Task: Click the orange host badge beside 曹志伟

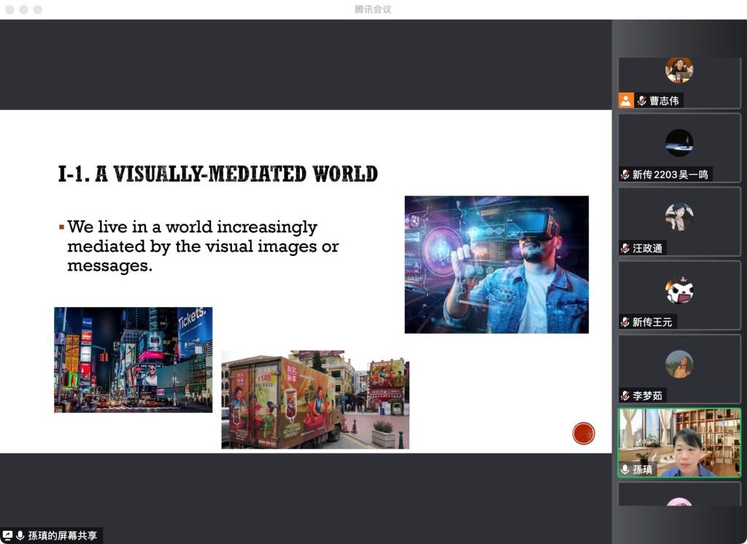Action: coord(626,101)
